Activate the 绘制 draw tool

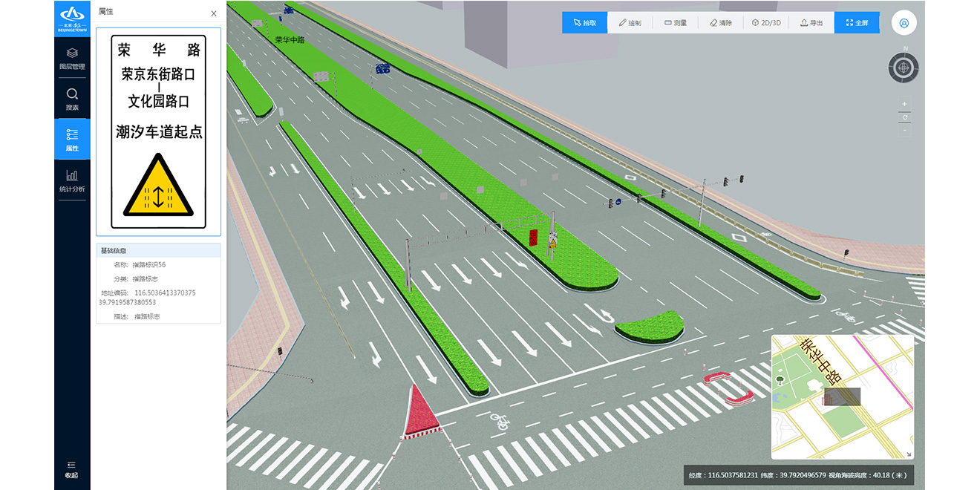pyautogui.click(x=630, y=23)
